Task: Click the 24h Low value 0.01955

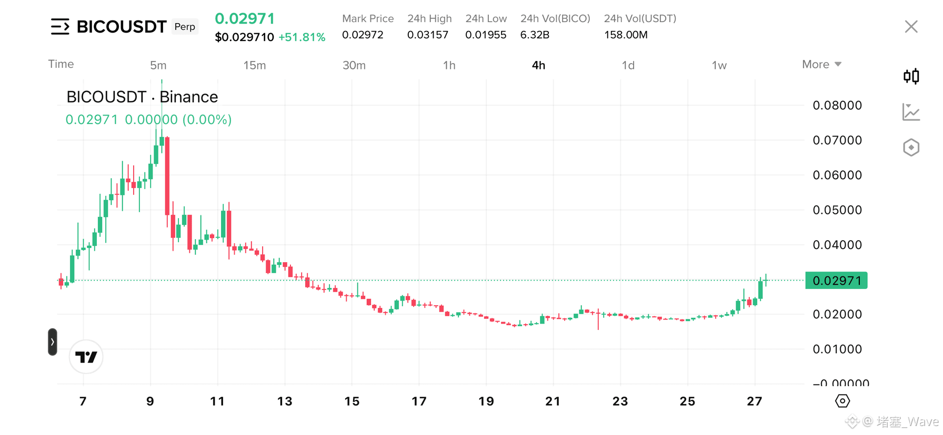Action: tap(486, 35)
